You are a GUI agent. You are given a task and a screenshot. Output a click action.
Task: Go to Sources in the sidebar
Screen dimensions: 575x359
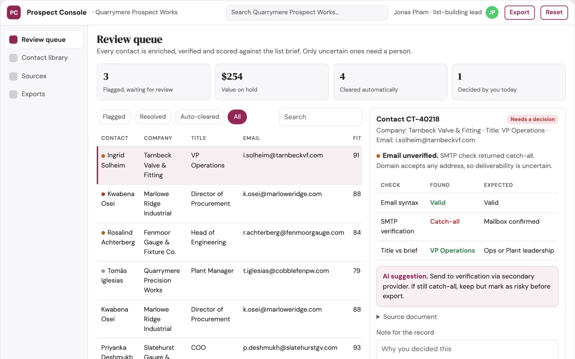[44, 76]
